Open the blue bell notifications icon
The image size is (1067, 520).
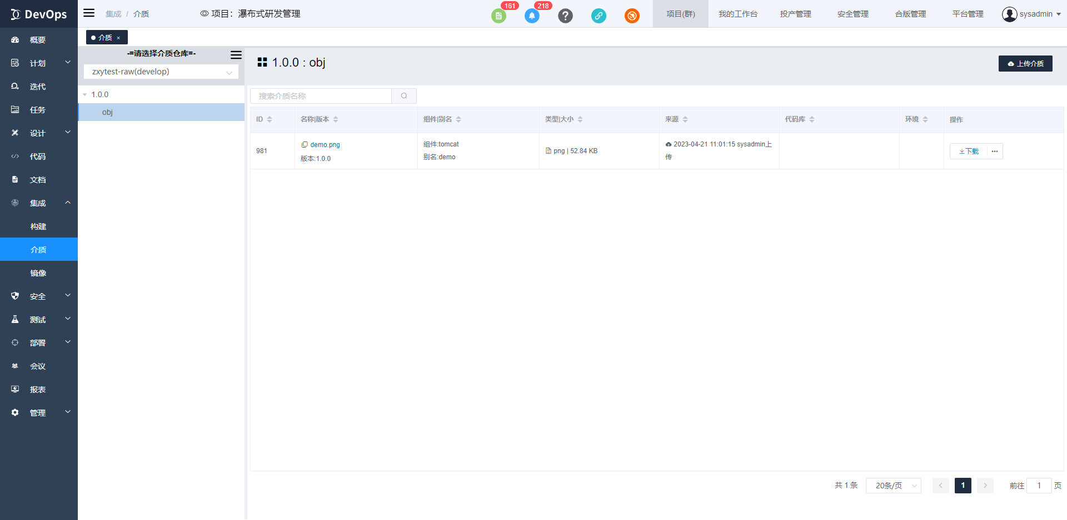click(x=532, y=16)
